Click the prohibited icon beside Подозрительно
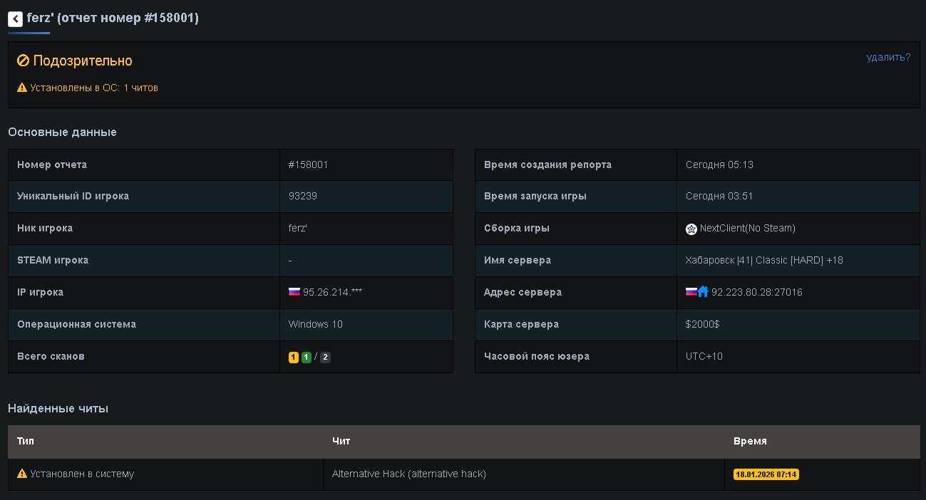The height and width of the screenshot is (500, 926). click(23, 61)
